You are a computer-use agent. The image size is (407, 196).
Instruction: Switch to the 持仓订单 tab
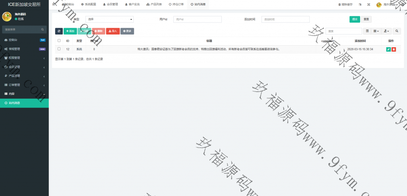pyautogui.click(x=176, y=4)
